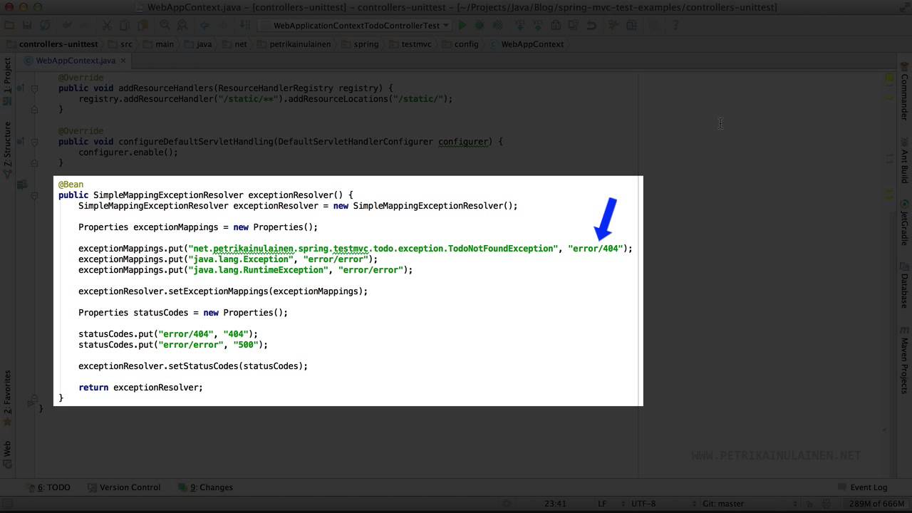Open Project Structure toolbar icon
The image size is (912, 513).
(631, 26)
